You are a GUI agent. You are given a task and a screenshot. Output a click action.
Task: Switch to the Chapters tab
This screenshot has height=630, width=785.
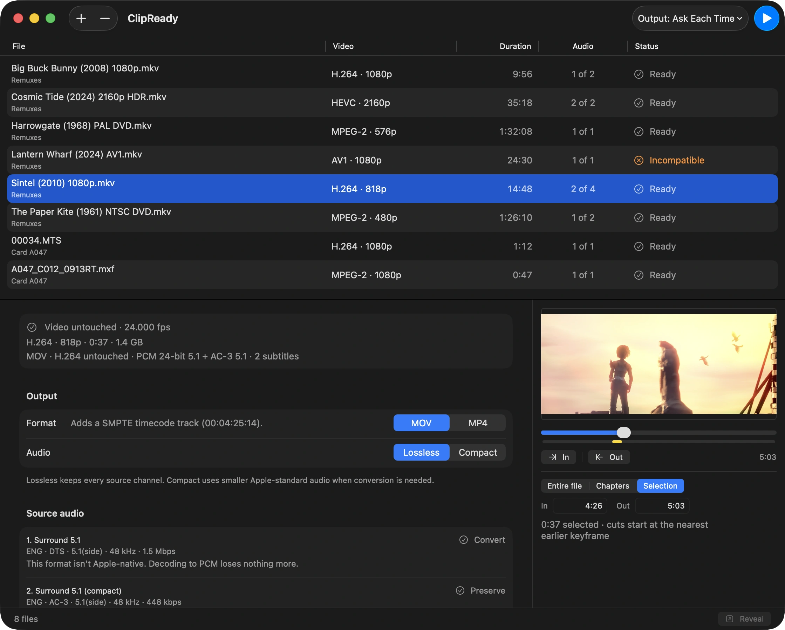tap(613, 486)
